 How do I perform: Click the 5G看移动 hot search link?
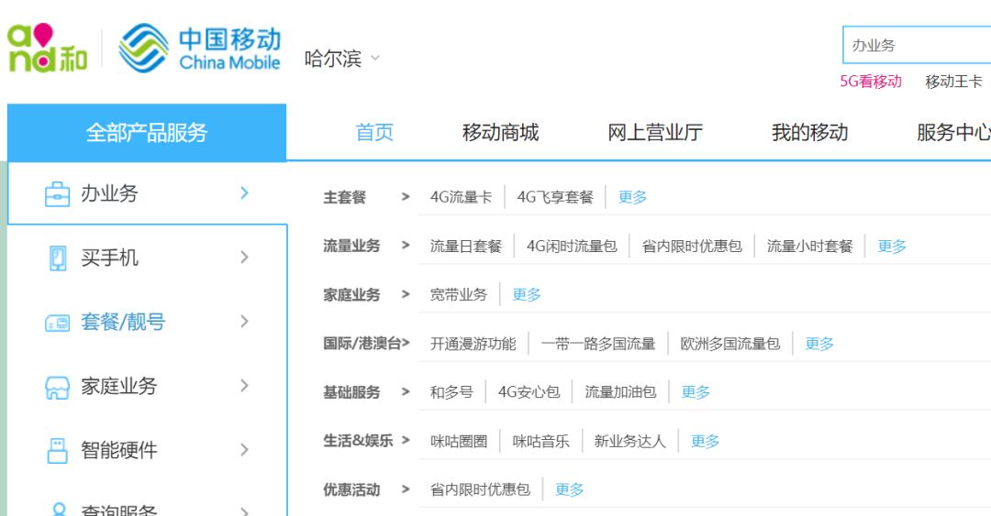coord(871,82)
